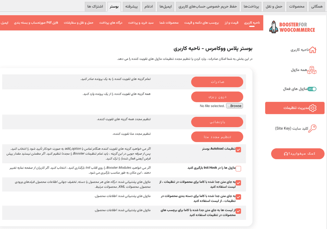The height and width of the screenshot is (229, 327).
Task: Click the تنظیم مجدد متا button
Action: (x=217, y=137)
